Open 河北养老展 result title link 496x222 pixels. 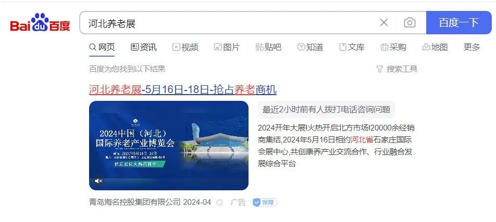(183, 90)
